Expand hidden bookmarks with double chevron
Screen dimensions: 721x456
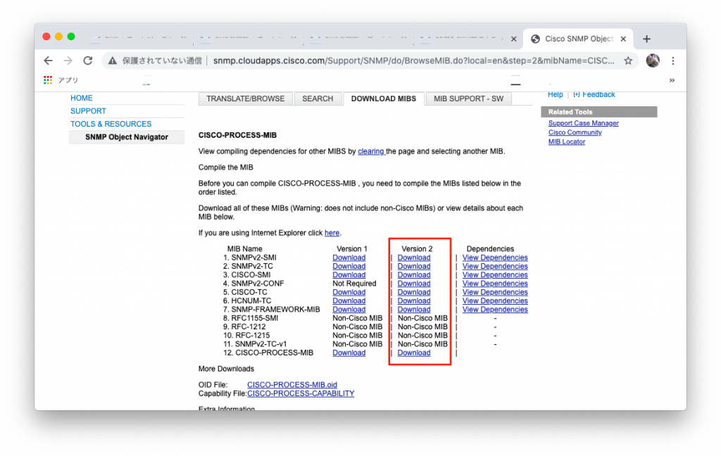click(672, 80)
